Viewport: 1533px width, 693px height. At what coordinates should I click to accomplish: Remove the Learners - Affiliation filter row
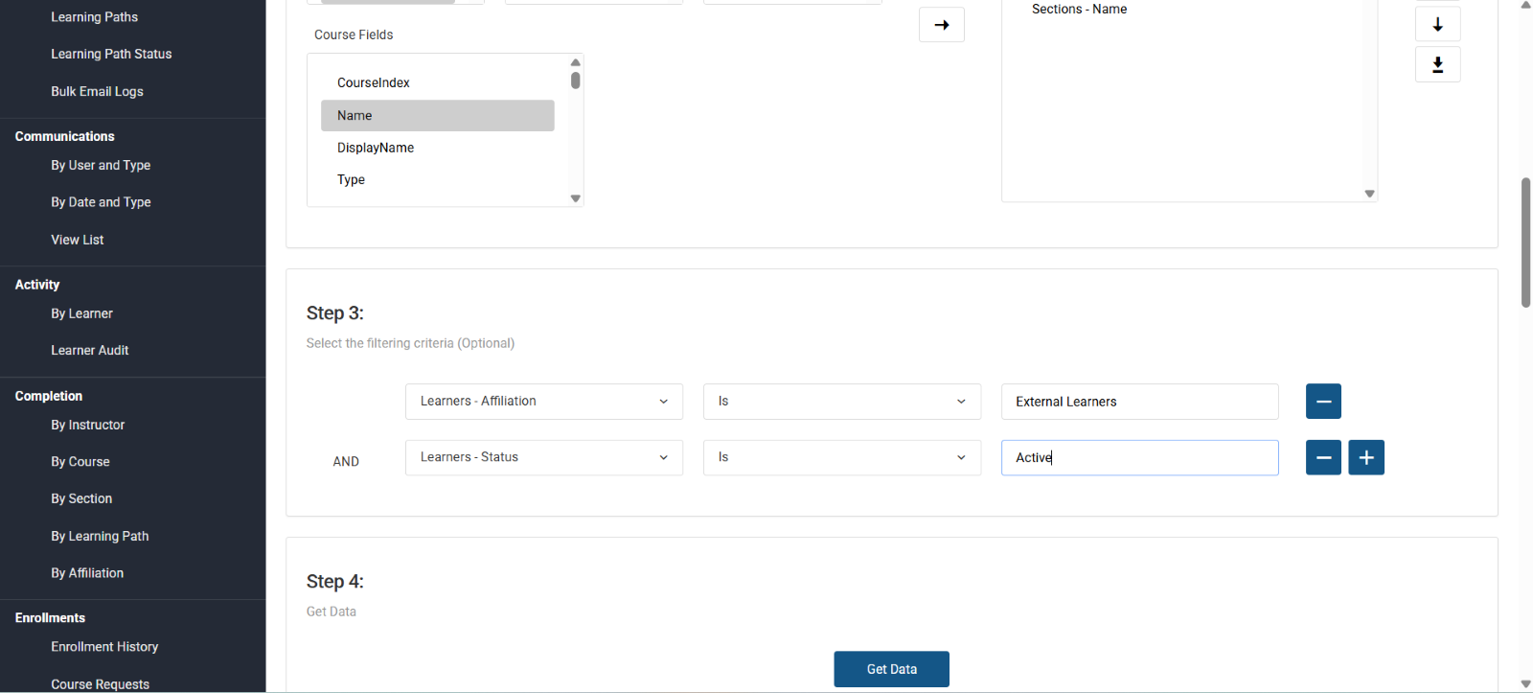tap(1322, 402)
